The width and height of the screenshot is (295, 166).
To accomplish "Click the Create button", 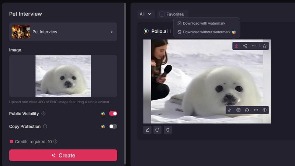I will click(63, 155).
